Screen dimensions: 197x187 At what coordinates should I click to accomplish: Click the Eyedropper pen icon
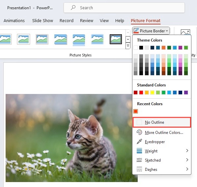[x=139, y=141]
